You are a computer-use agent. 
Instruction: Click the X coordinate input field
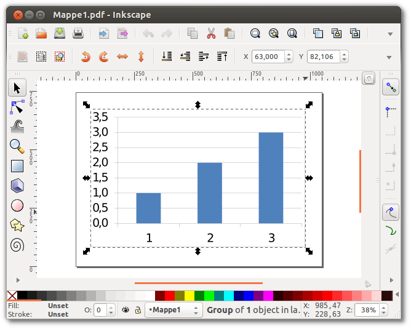(266, 57)
